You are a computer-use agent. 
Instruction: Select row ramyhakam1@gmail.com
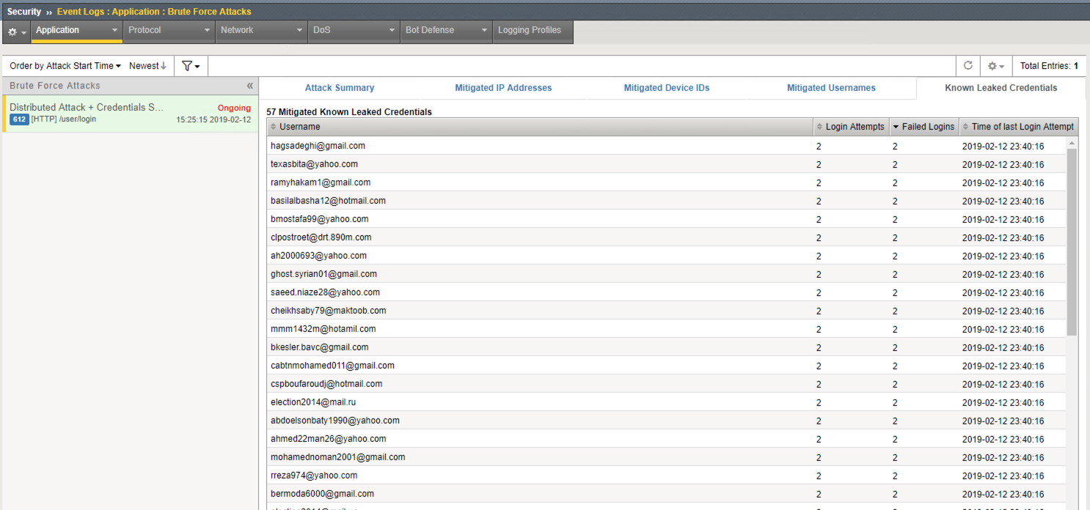coord(666,182)
